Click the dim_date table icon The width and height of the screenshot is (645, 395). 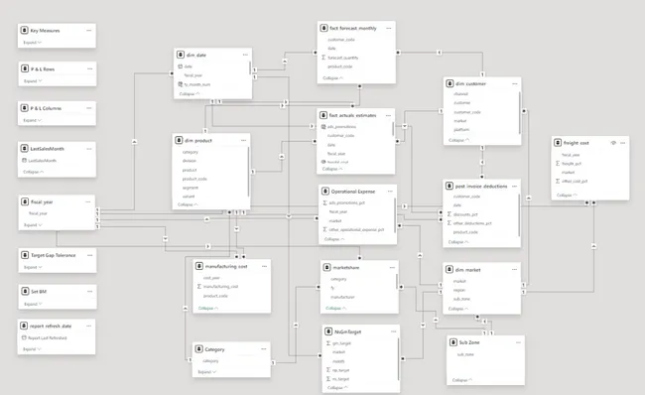pos(181,55)
